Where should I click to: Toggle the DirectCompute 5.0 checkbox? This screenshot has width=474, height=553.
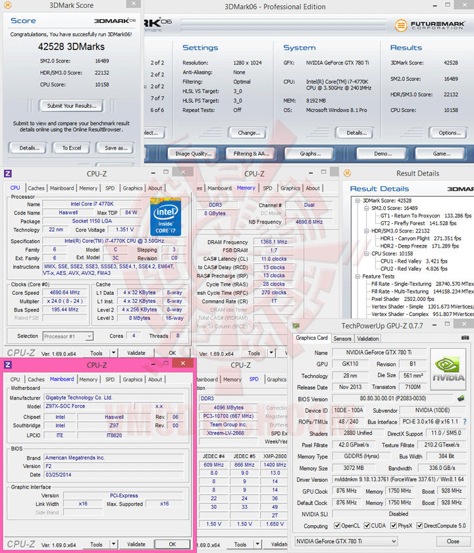420,525
